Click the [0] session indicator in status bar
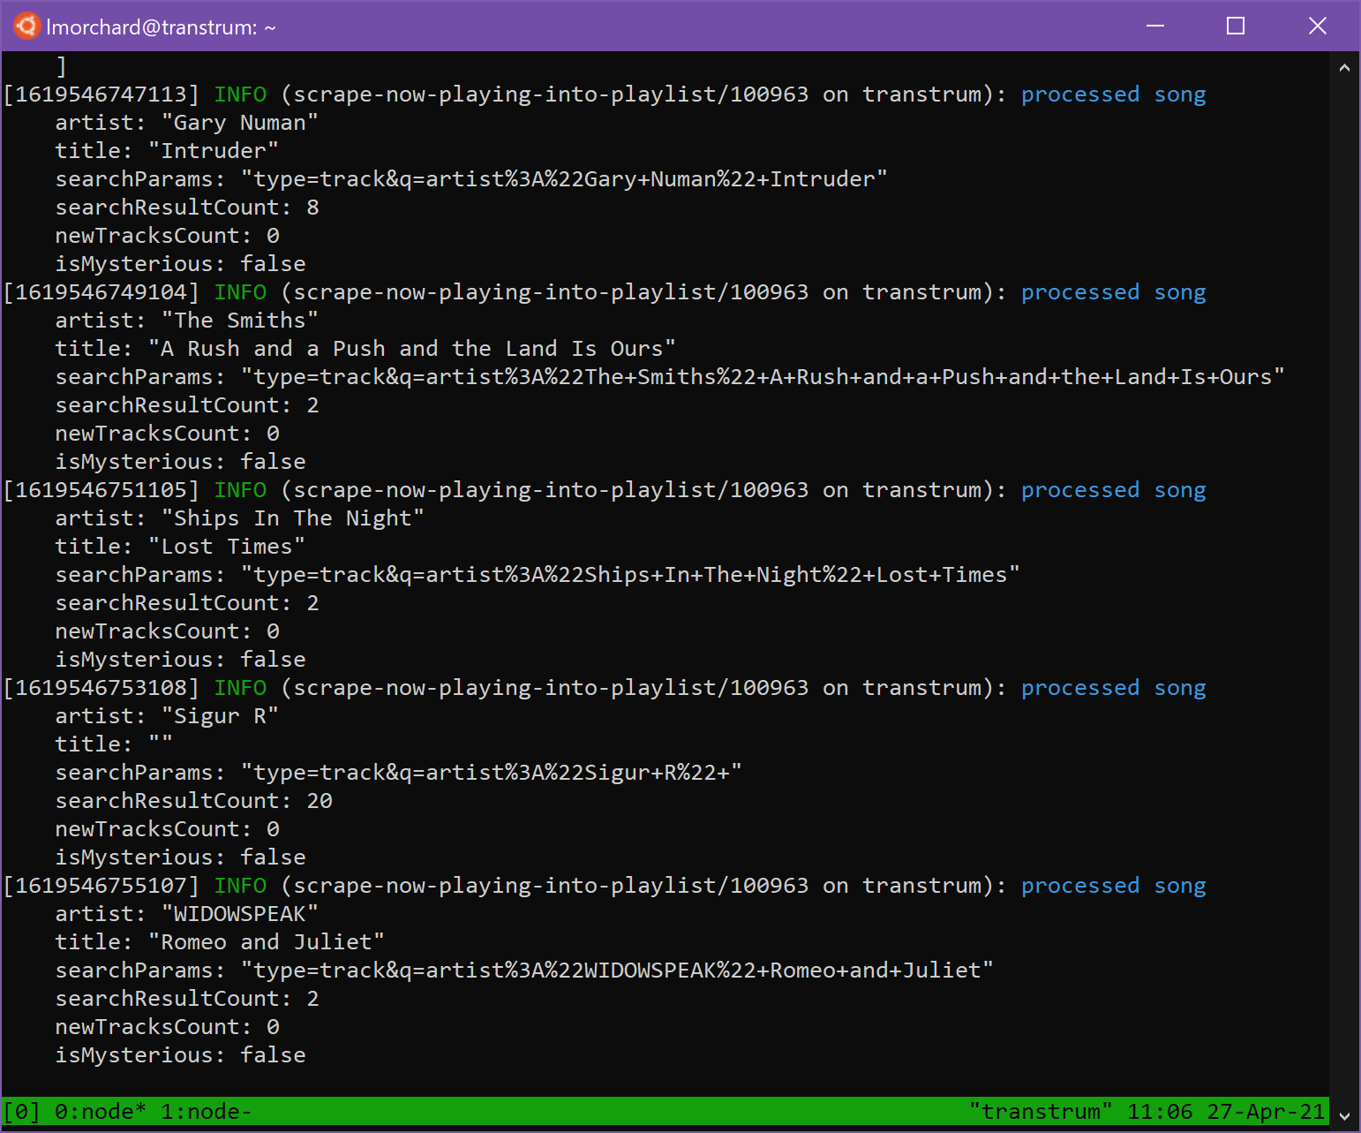 [22, 1112]
